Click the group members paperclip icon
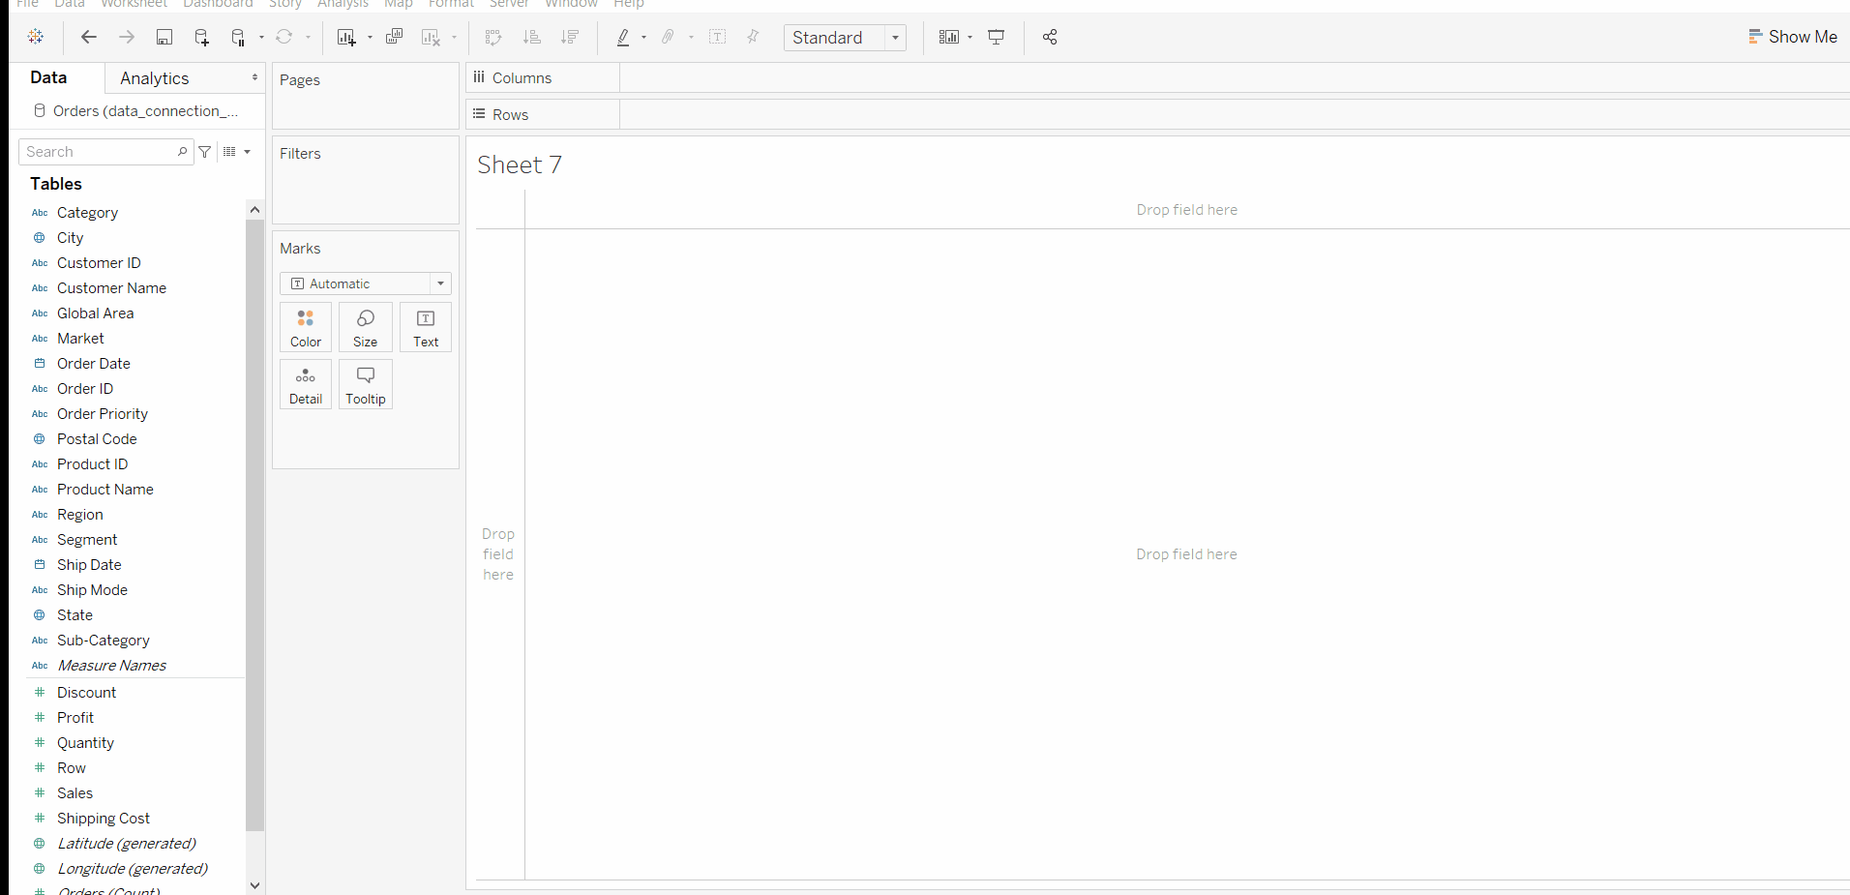The image size is (1850, 895). tap(668, 37)
